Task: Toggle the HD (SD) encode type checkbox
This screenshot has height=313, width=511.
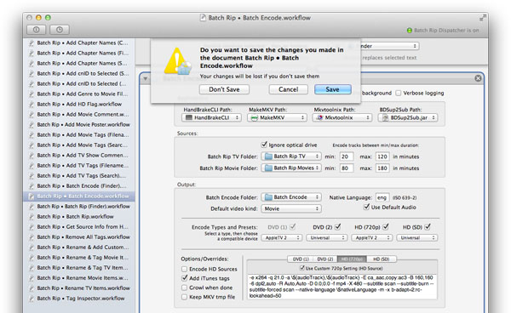Action: (428, 227)
